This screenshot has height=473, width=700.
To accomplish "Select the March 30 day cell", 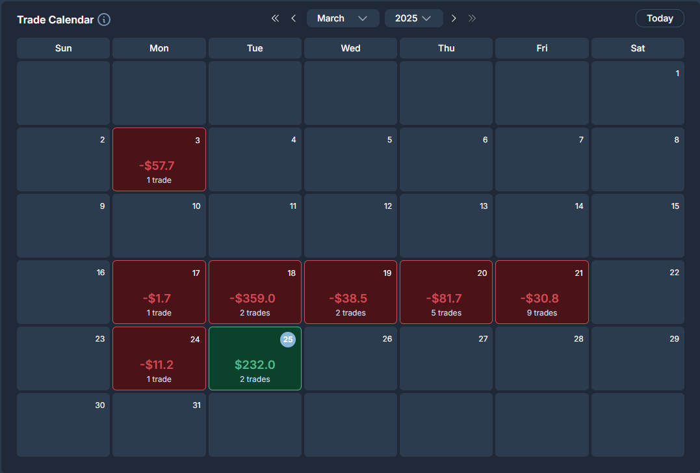I will tap(64, 425).
